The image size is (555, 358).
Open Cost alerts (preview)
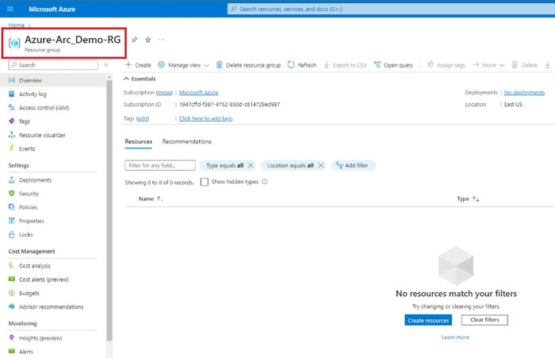pyautogui.click(x=44, y=279)
